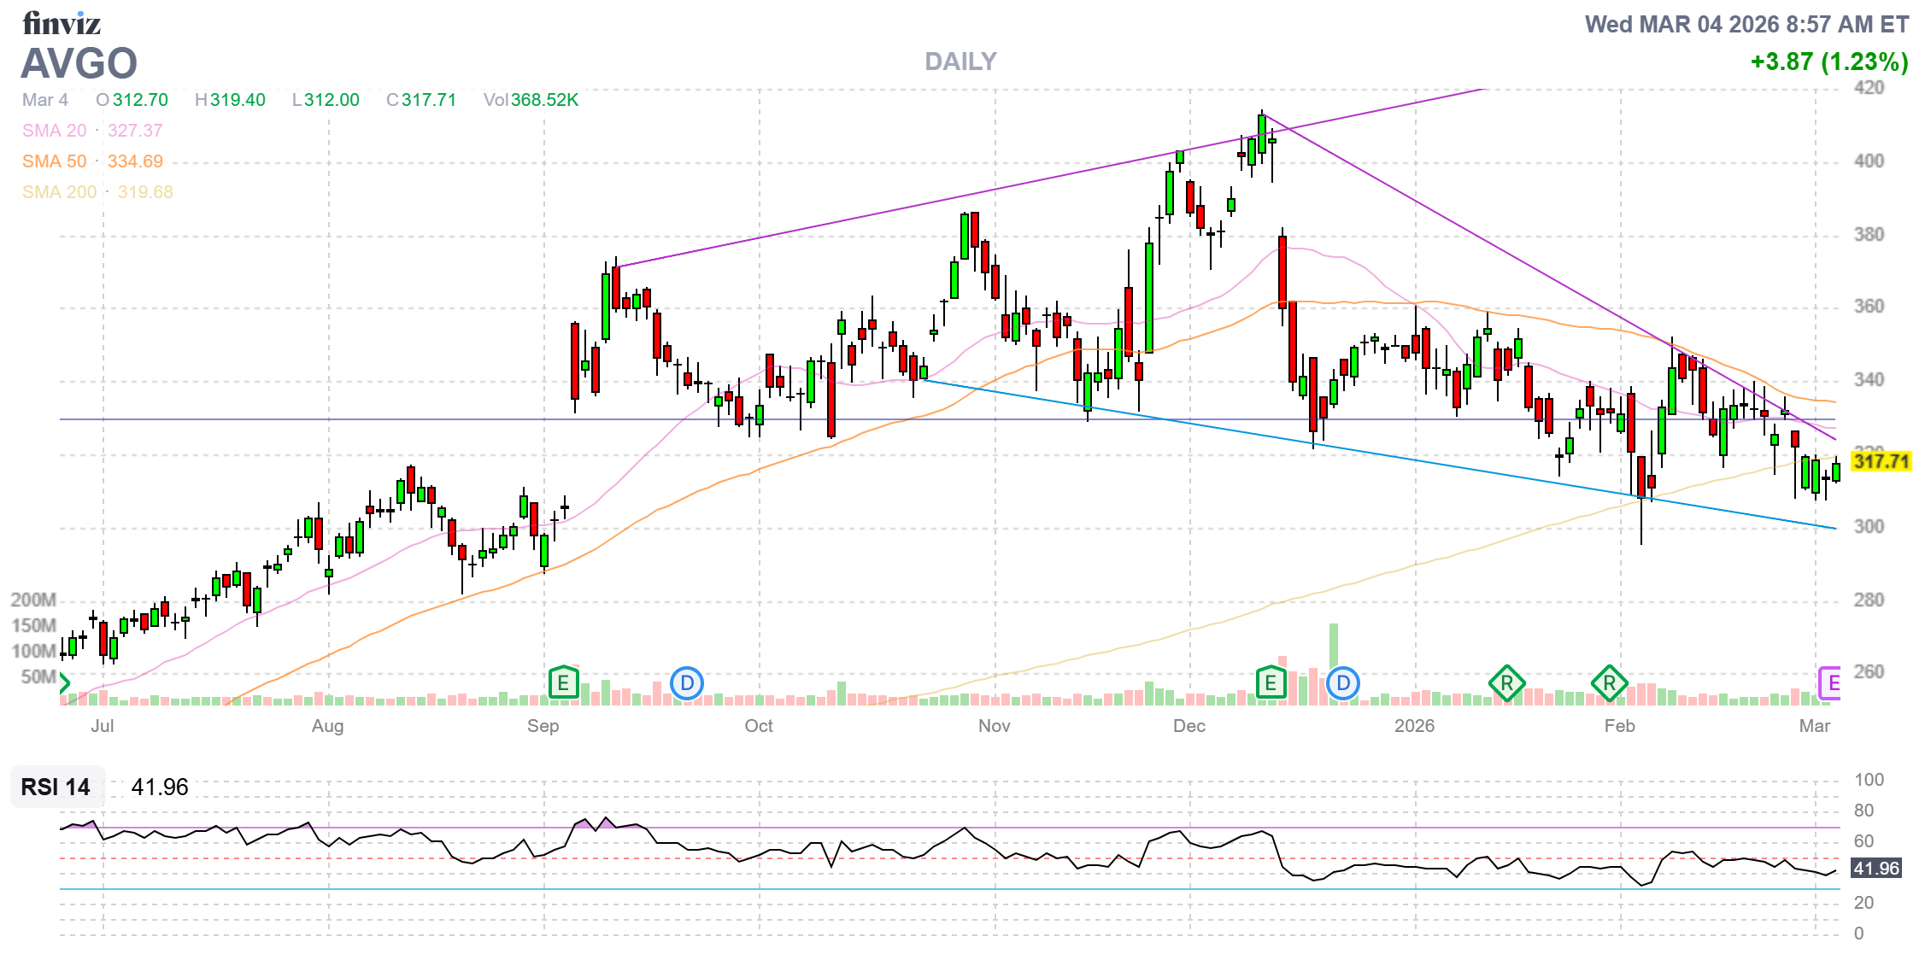Click the purple E marker at March

pos(1830,683)
